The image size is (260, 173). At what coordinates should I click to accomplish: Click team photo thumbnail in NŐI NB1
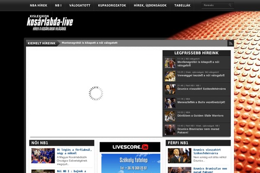coord(43,156)
